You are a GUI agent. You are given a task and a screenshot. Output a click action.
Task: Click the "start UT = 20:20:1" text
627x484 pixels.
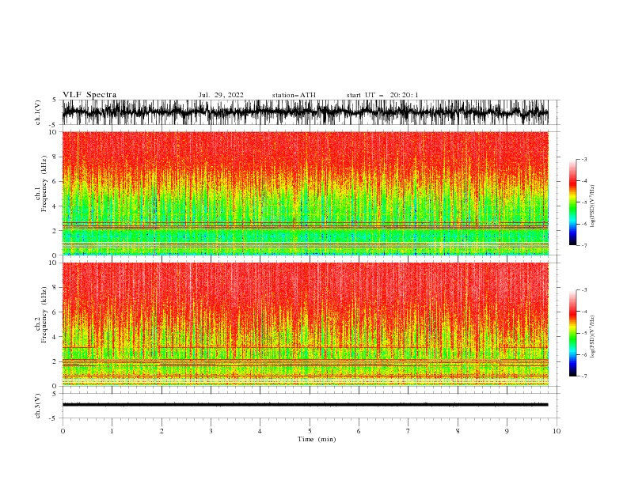click(x=382, y=95)
